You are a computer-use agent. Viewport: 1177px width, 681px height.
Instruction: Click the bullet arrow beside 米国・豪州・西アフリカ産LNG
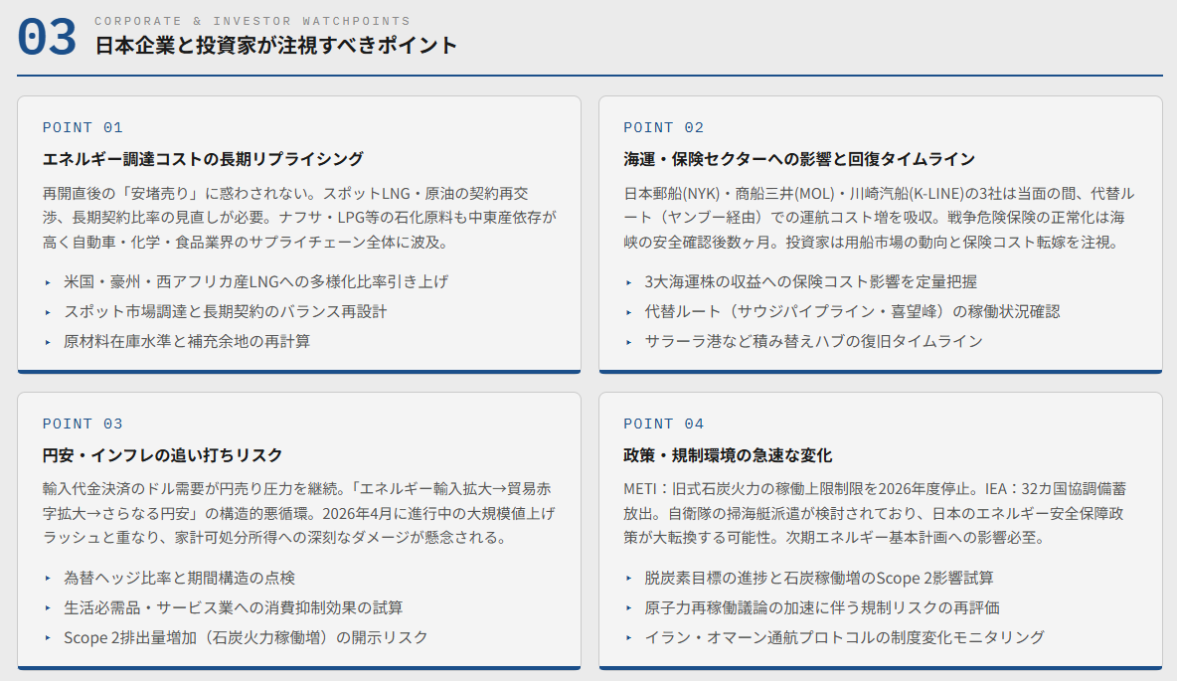[47, 282]
